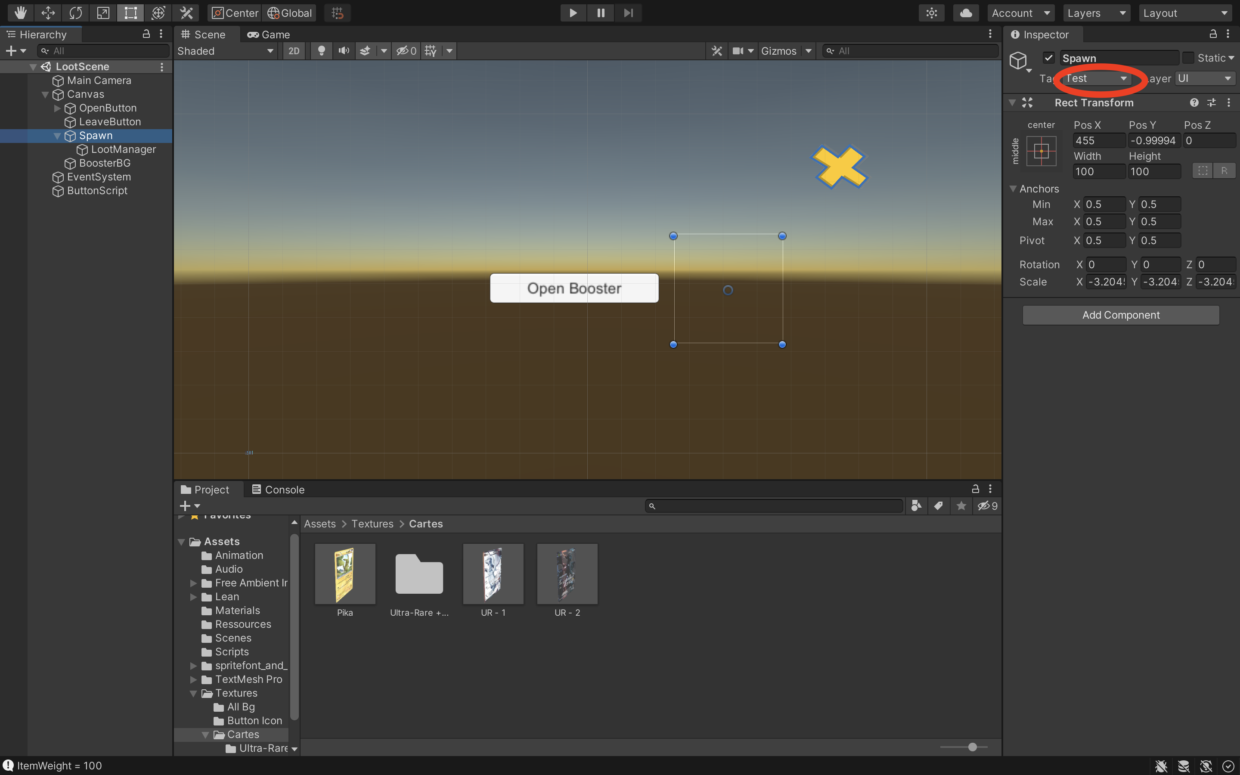
Task: Click the Pos X input field
Action: (1099, 140)
